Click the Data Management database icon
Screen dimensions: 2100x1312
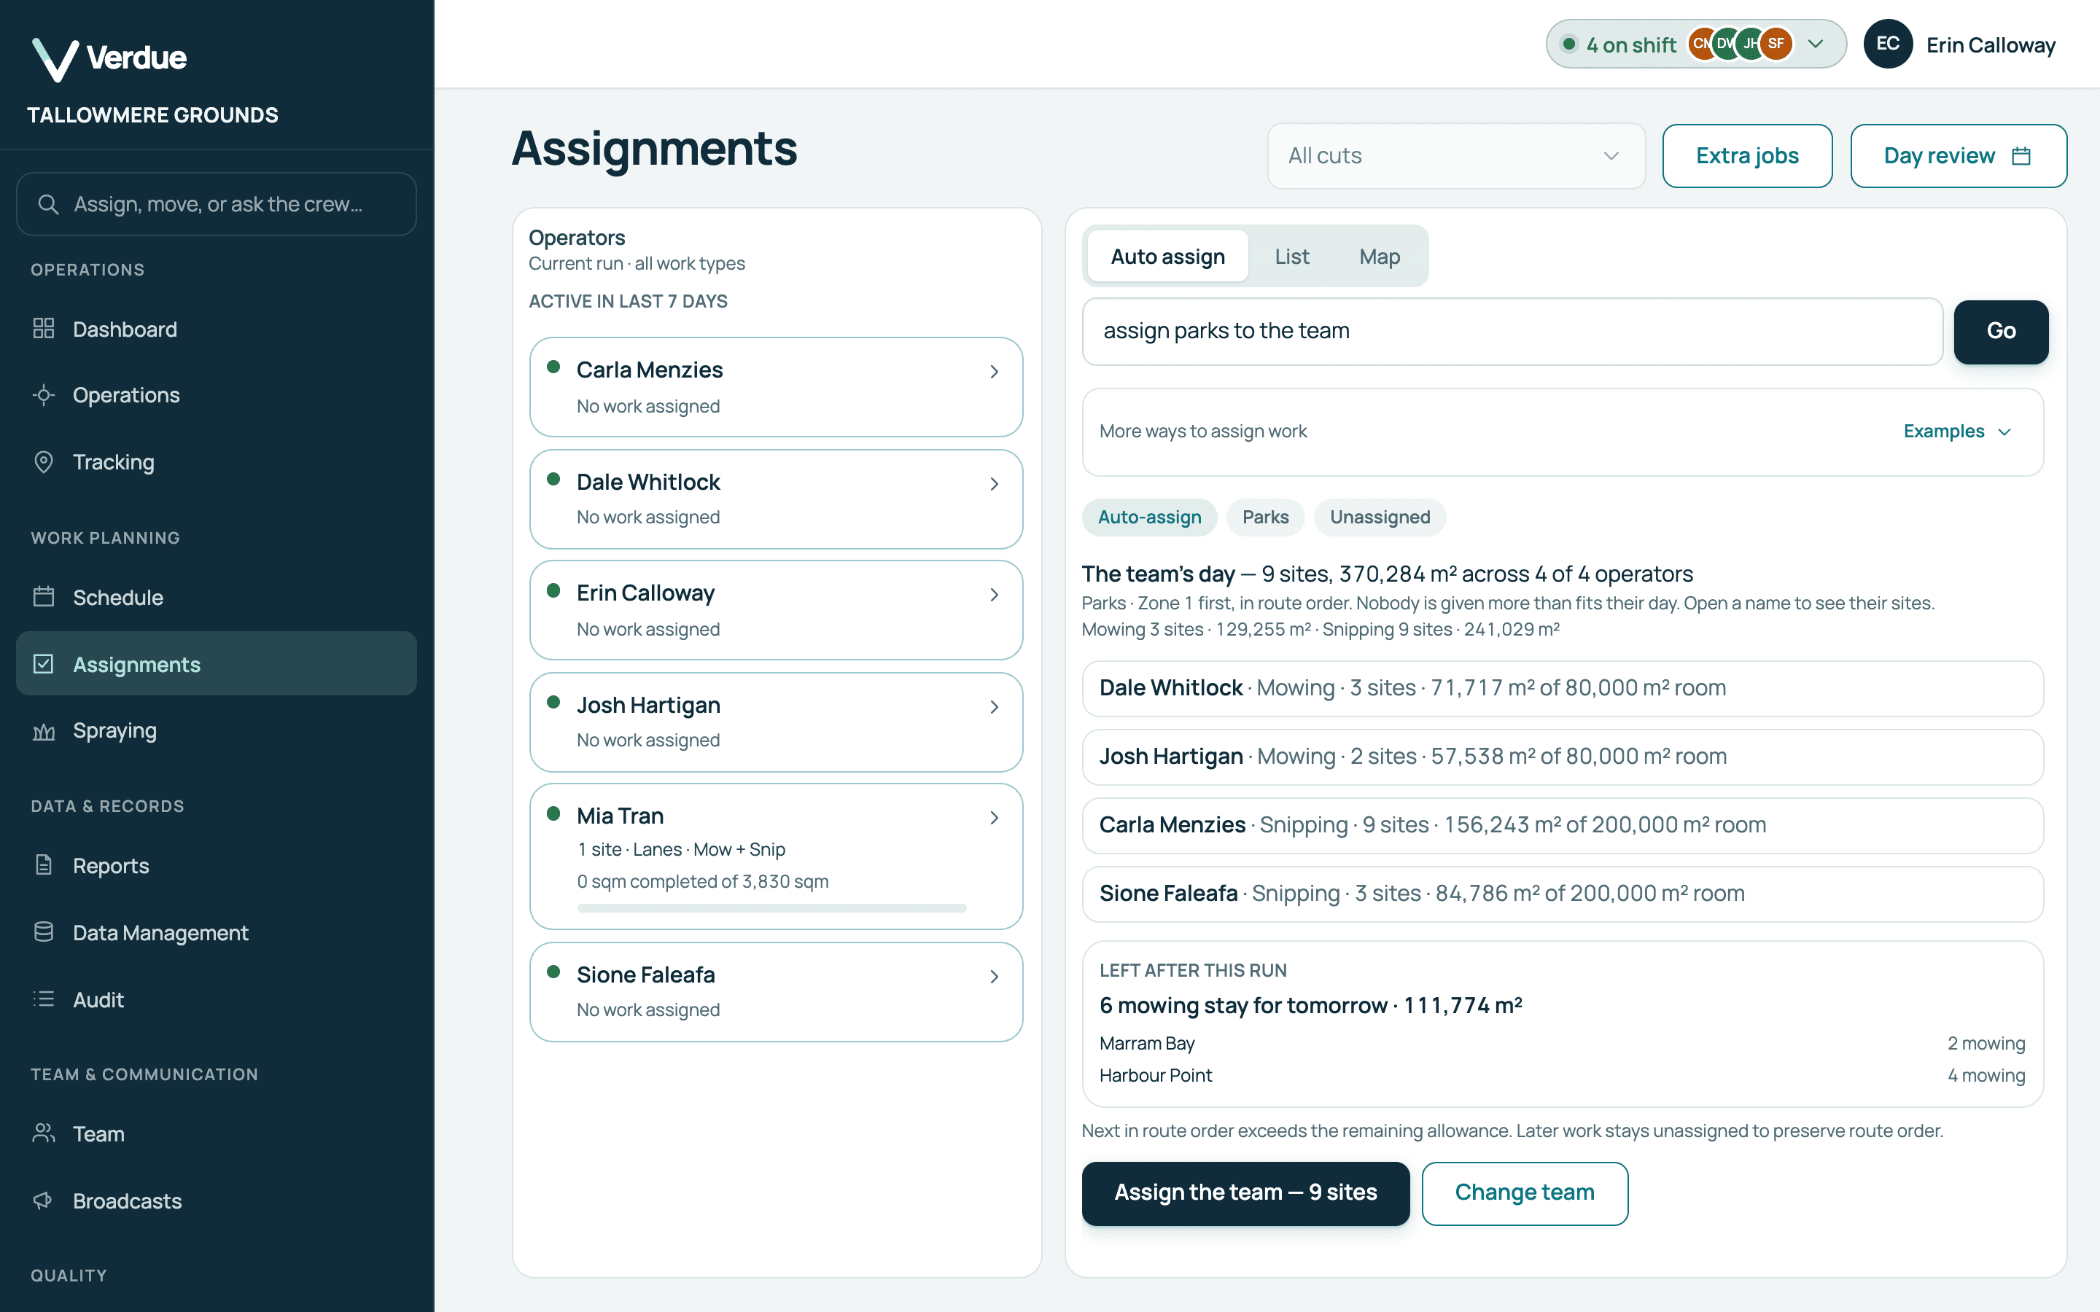44,932
